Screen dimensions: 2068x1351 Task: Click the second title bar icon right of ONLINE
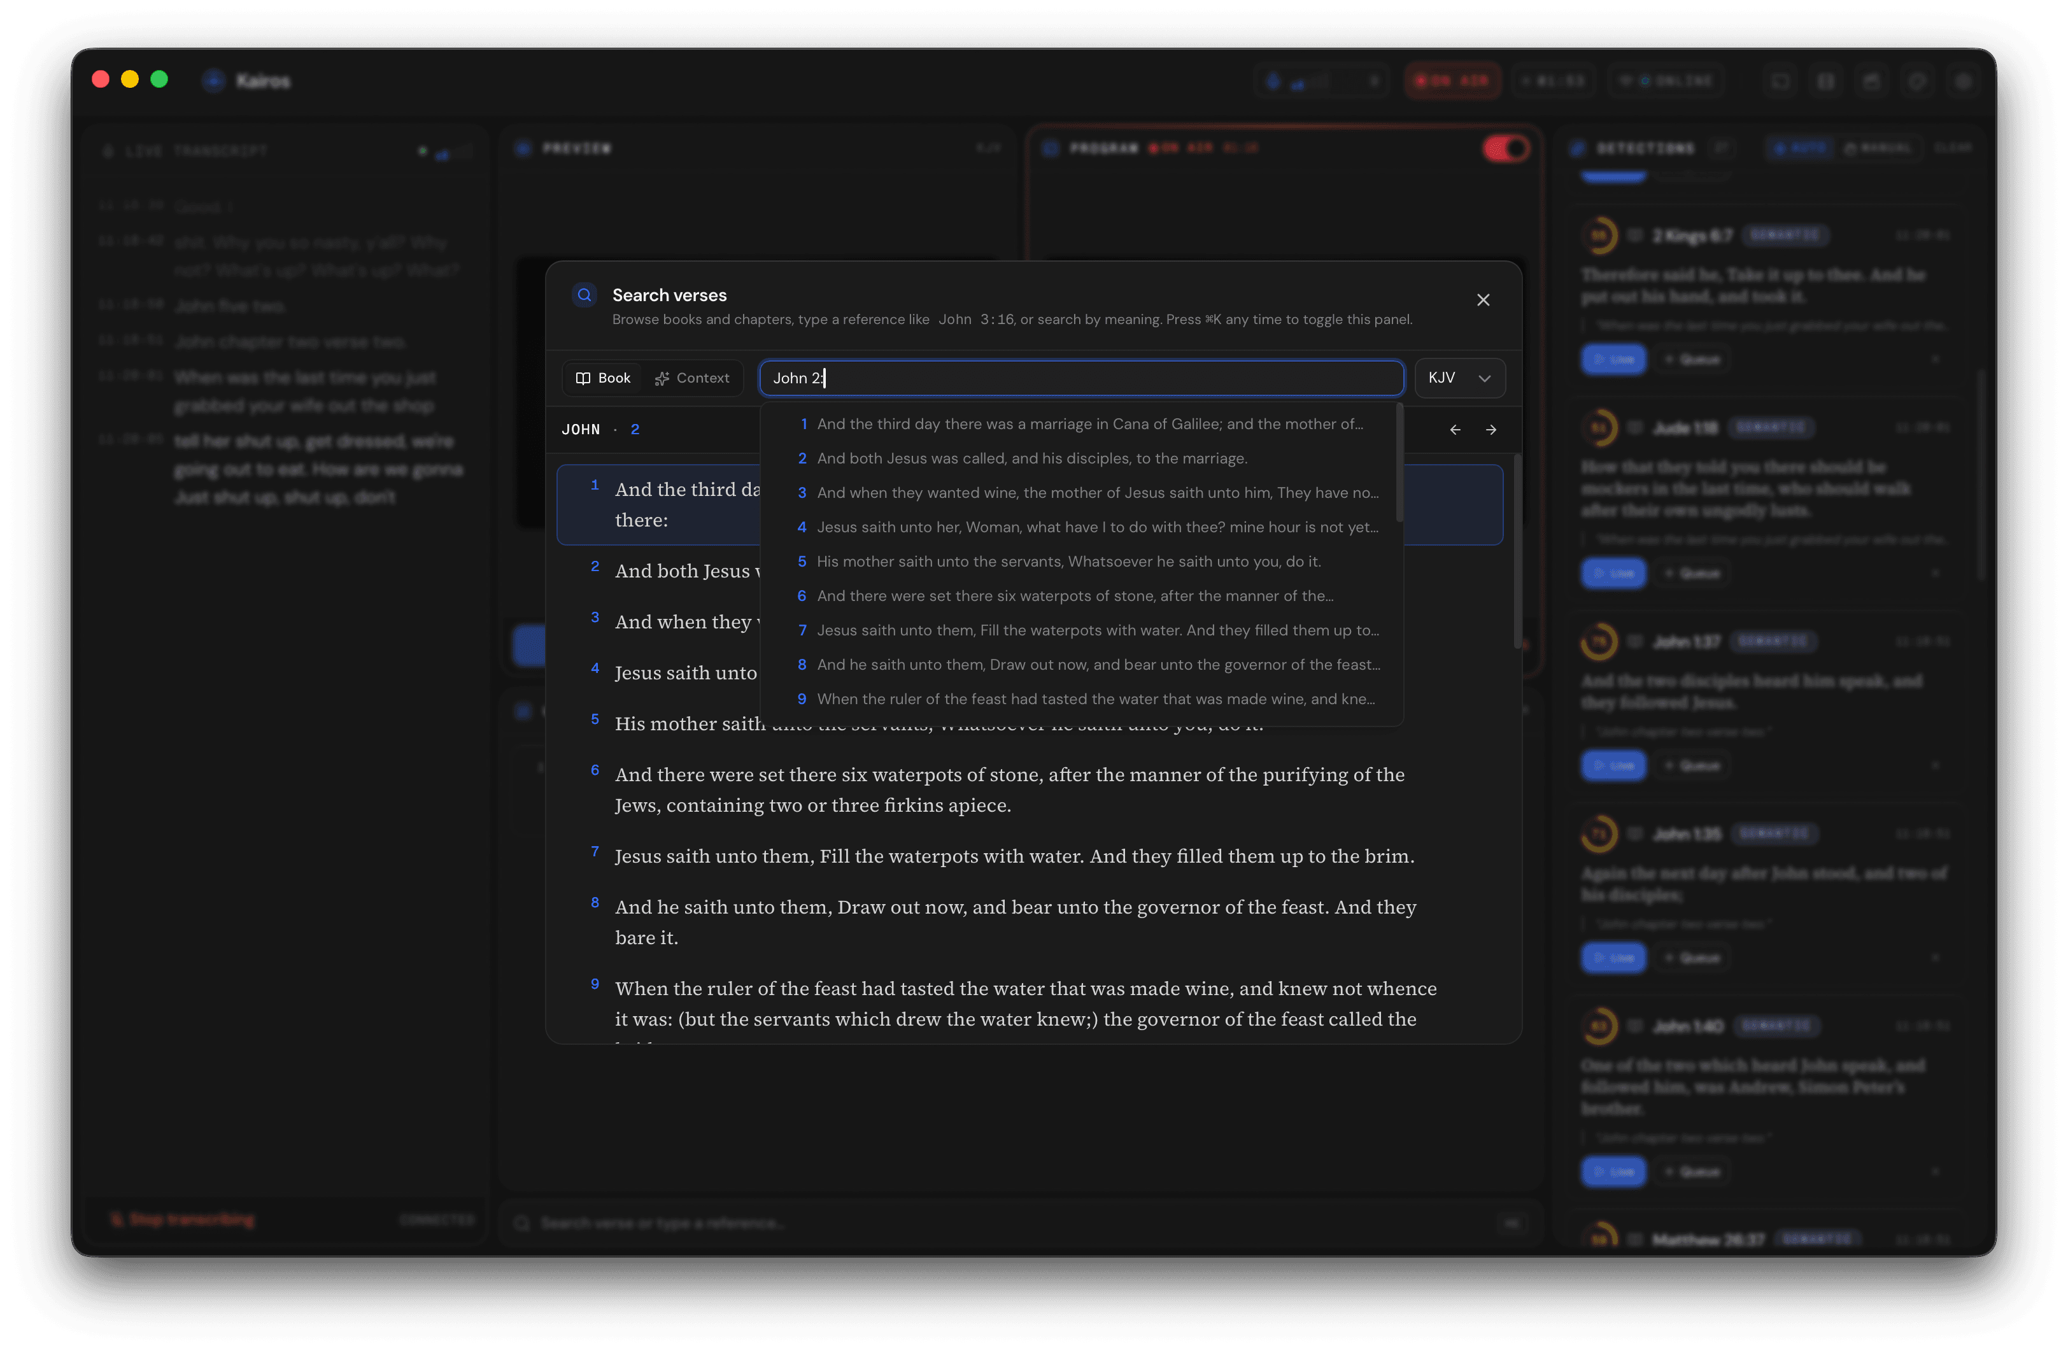(x=1825, y=81)
